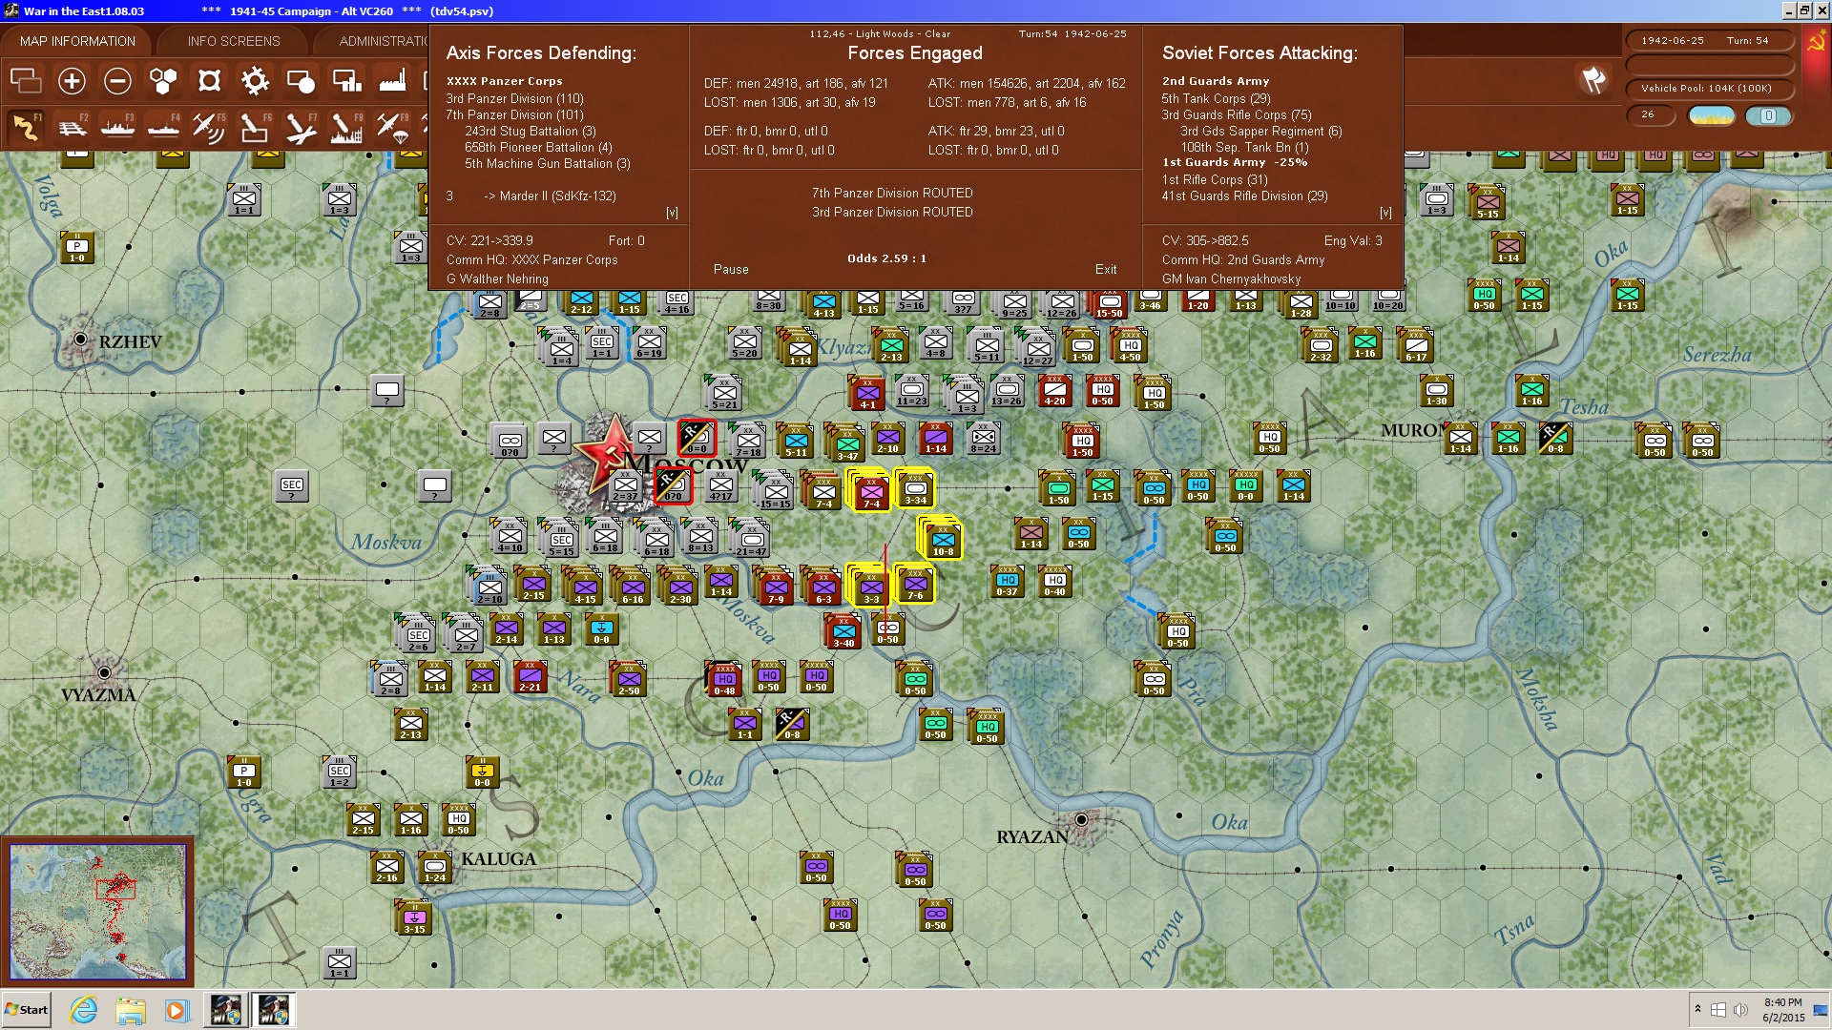
Task: Switch to the ADMINISTRATION tab
Action: 383,41
